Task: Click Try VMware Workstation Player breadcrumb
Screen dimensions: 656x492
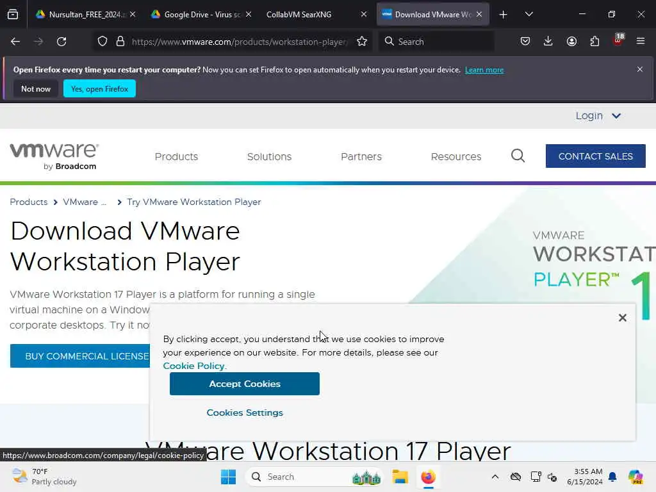Action: (193, 202)
